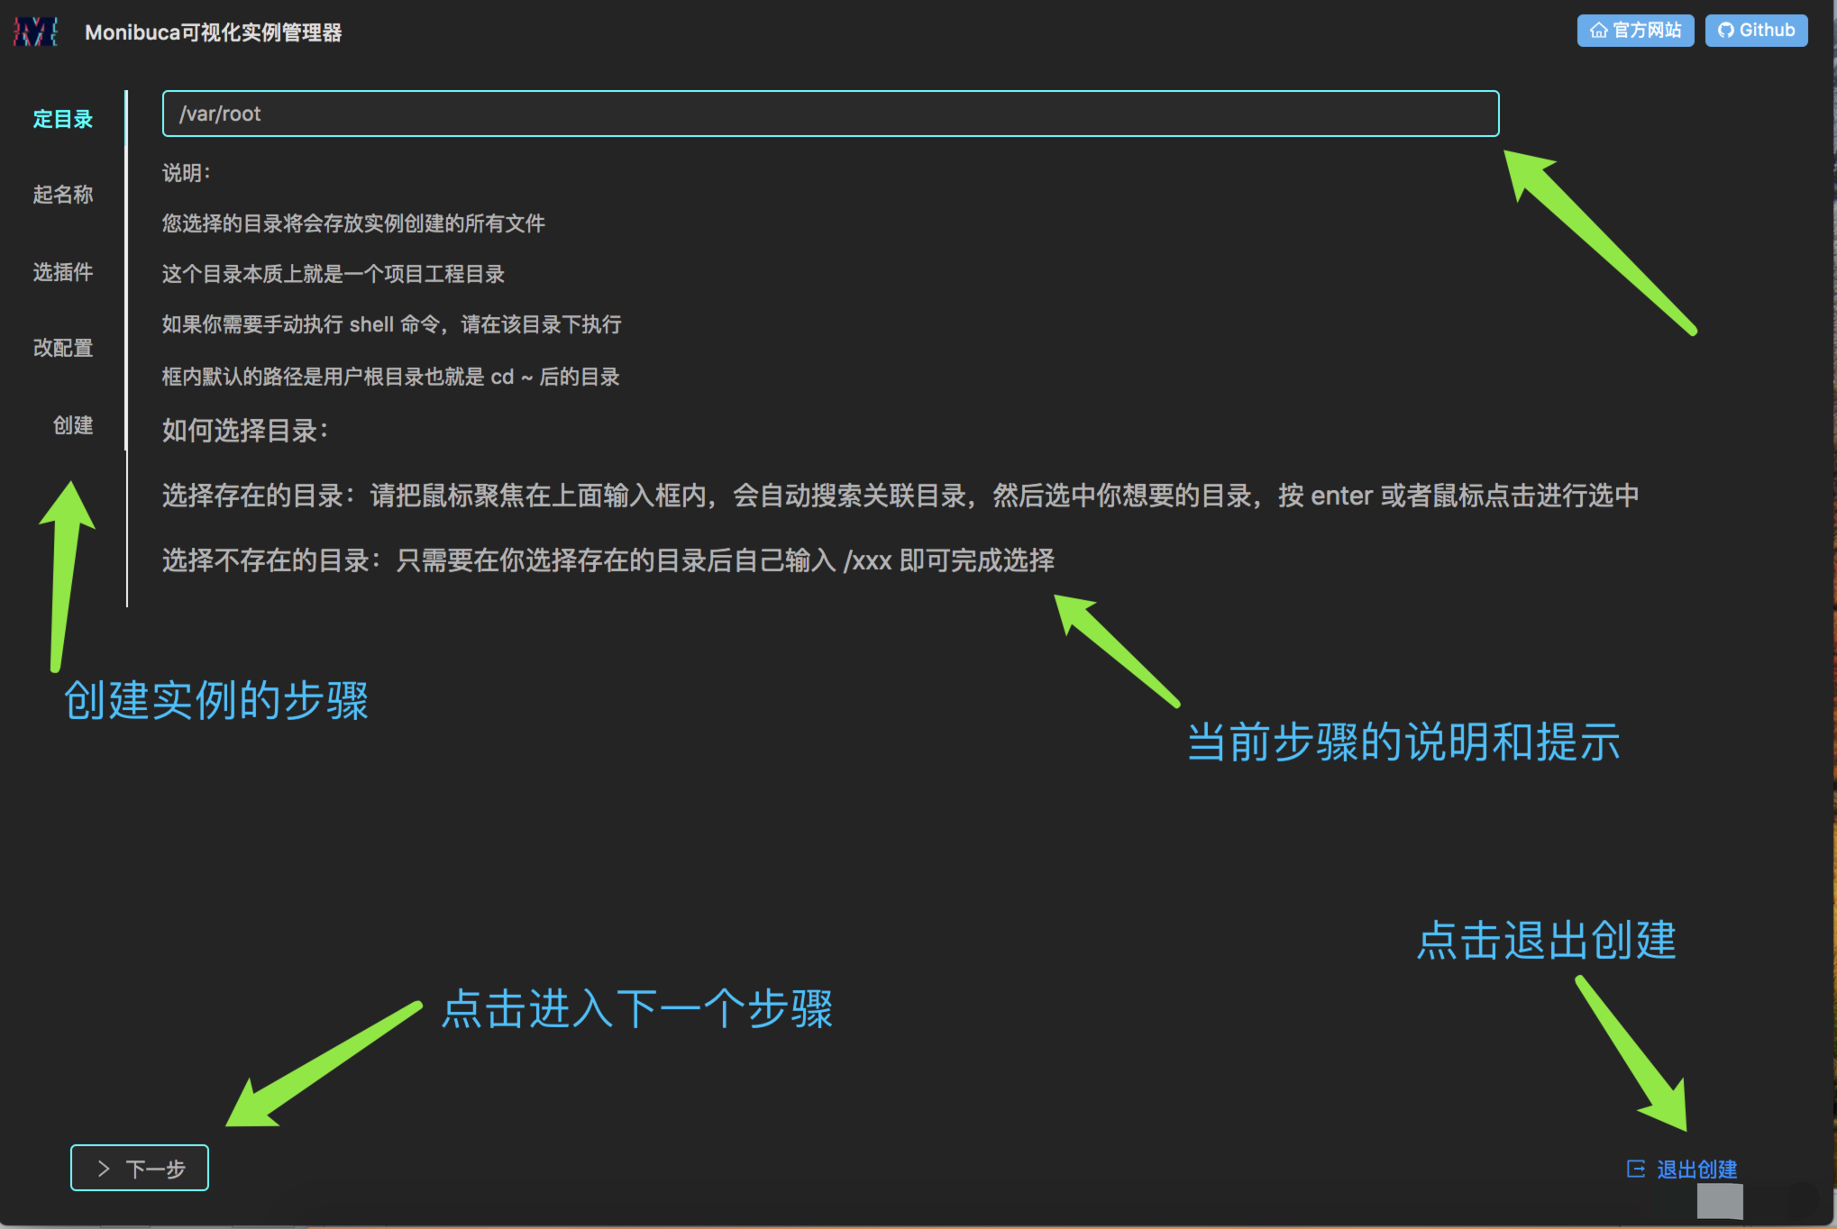
Task: Open the 改配置 step
Action: coord(63,348)
